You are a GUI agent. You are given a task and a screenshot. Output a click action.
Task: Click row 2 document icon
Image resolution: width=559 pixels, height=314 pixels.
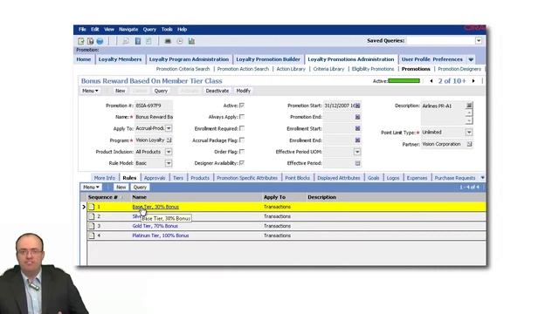(x=92, y=216)
